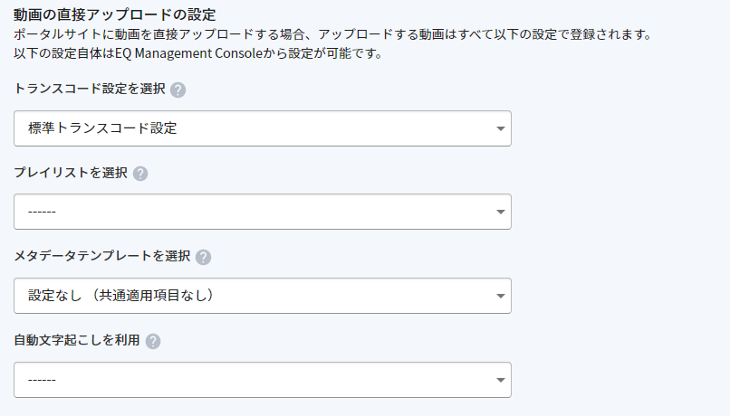Click the EQ Management Console text
The width and height of the screenshot is (730, 416).
188,53
